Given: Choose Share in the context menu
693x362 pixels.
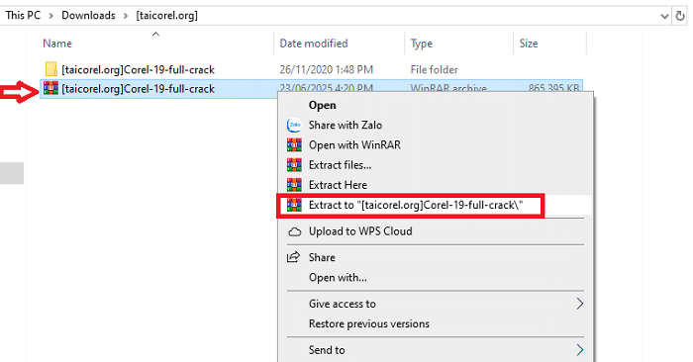Looking at the screenshot, I should click(322, 257).
